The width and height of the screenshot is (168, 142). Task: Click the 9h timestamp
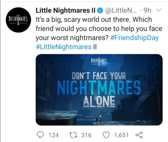pos(147,10)
